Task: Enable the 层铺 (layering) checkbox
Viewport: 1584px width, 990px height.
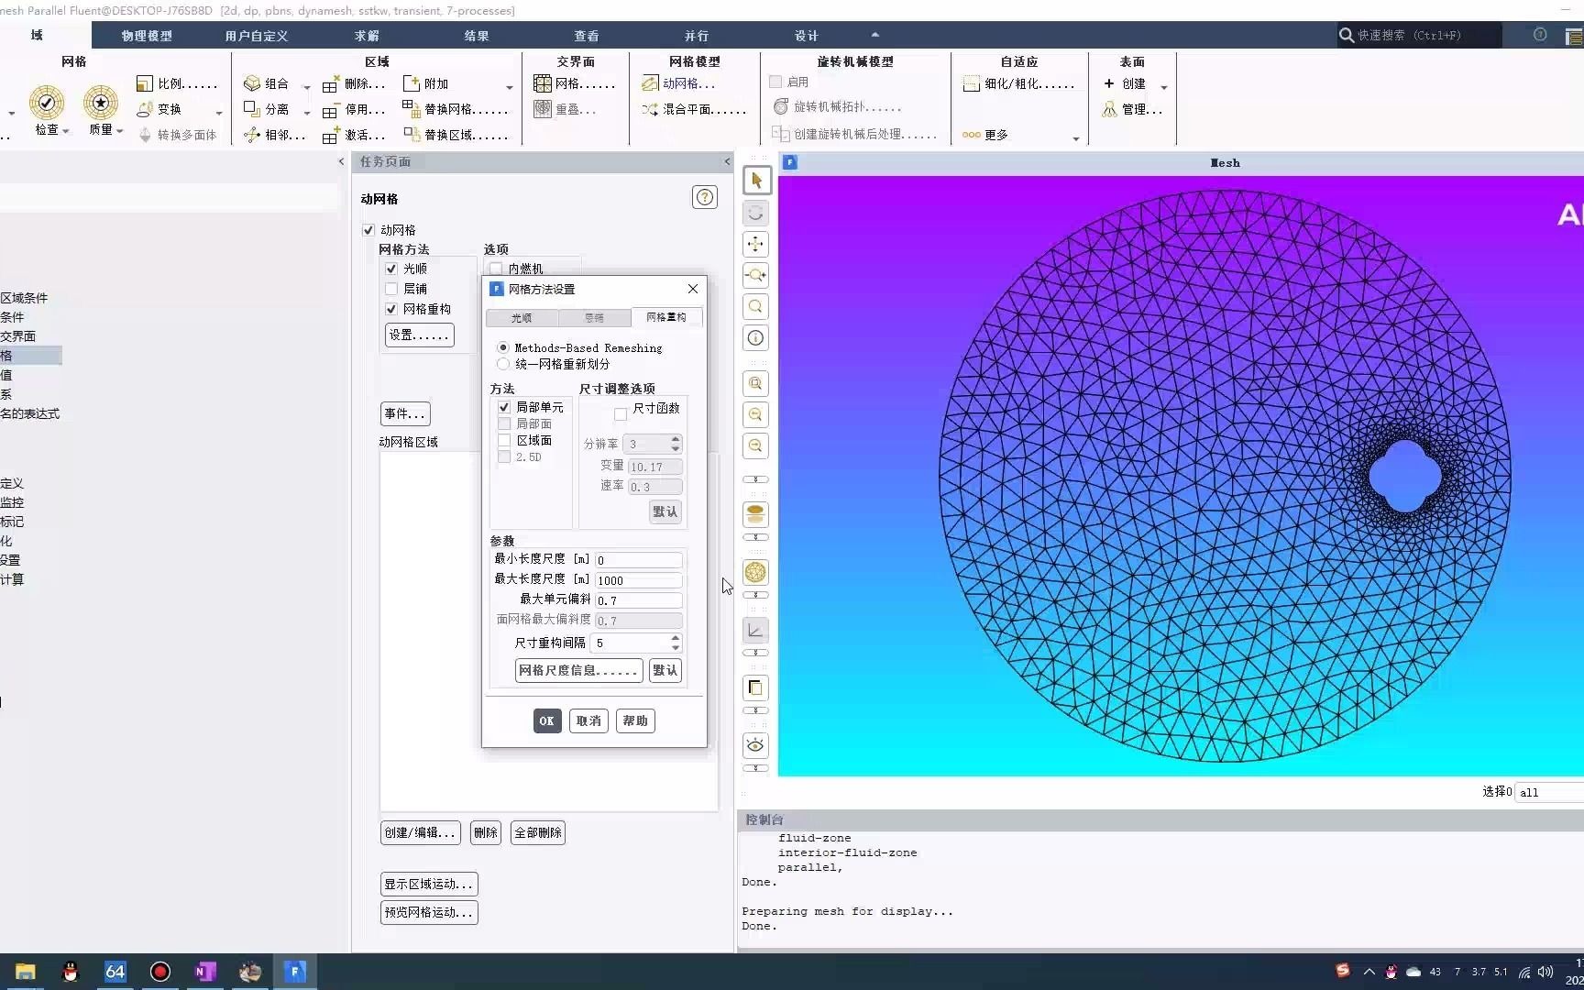Action: pyautogui.click(x=391, y=288)
